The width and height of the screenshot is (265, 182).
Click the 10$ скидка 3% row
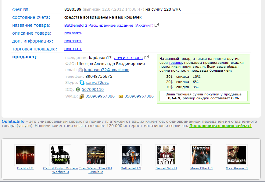(182, 87)
